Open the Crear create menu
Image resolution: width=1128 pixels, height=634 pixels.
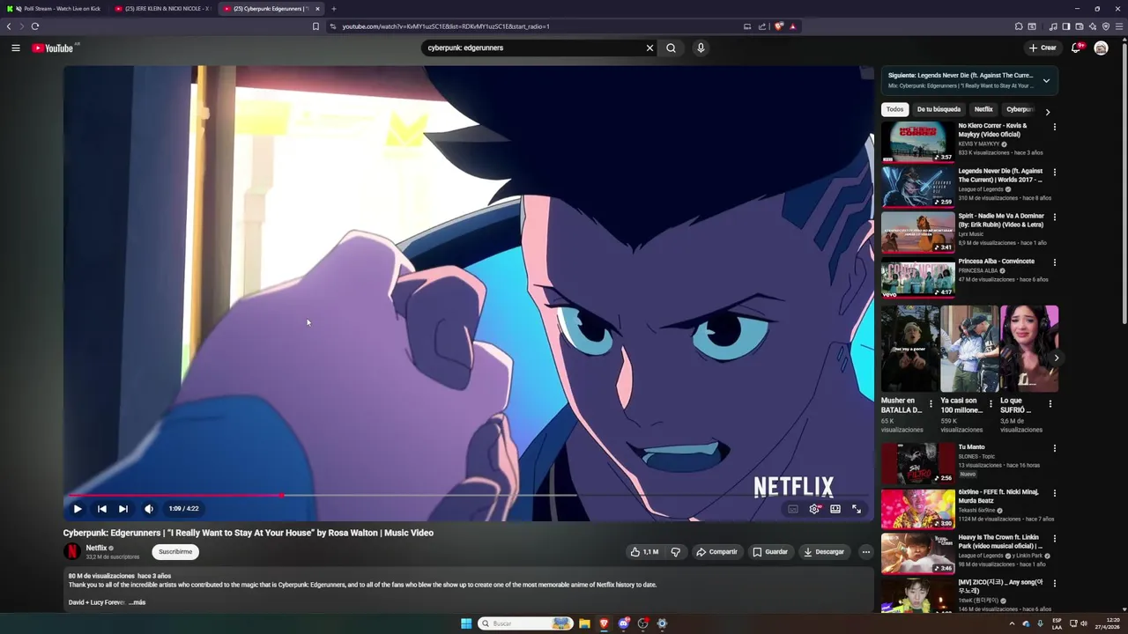pos(1043,48)
